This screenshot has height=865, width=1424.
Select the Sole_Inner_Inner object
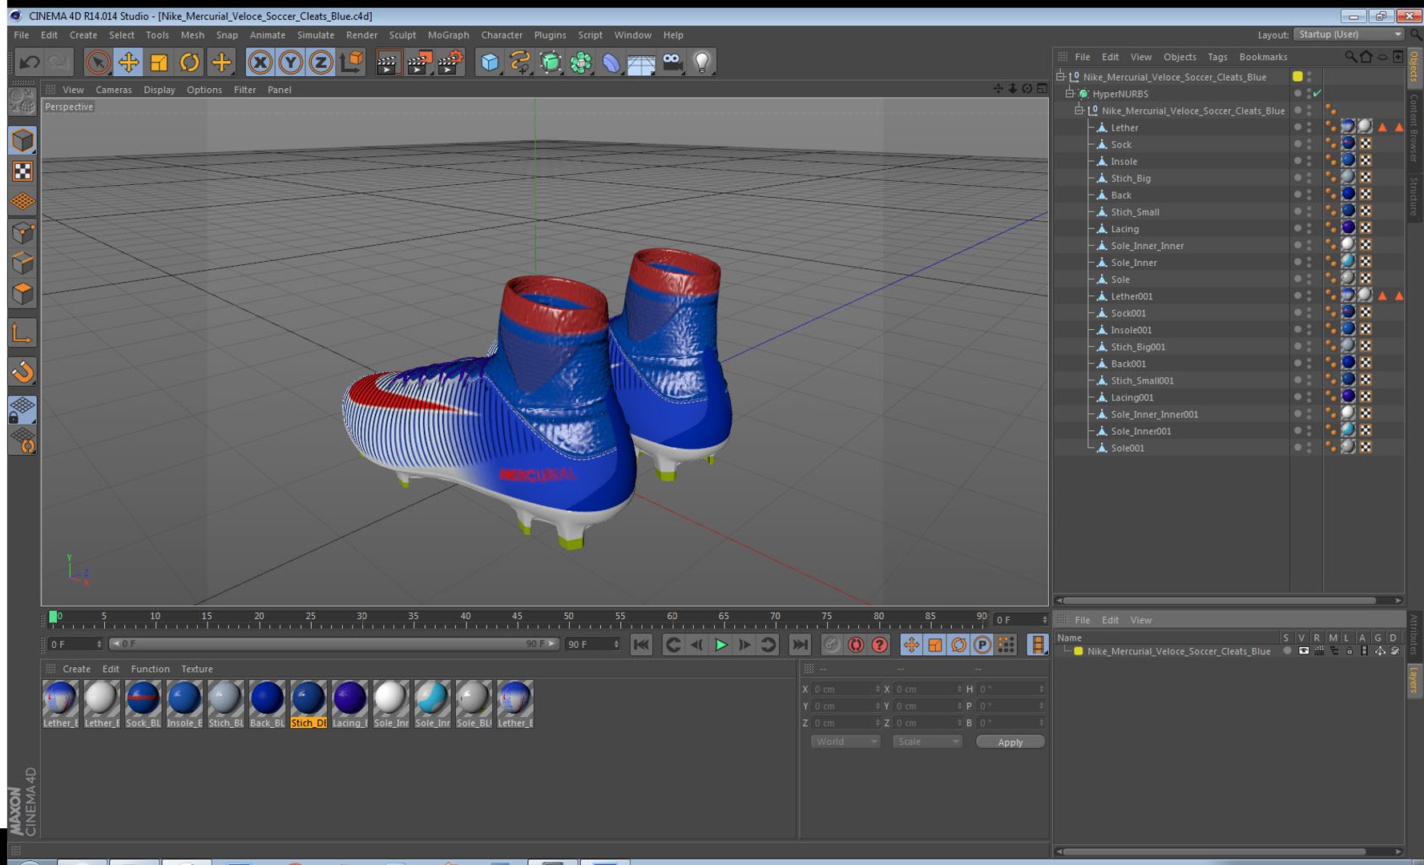point(1147,246)
